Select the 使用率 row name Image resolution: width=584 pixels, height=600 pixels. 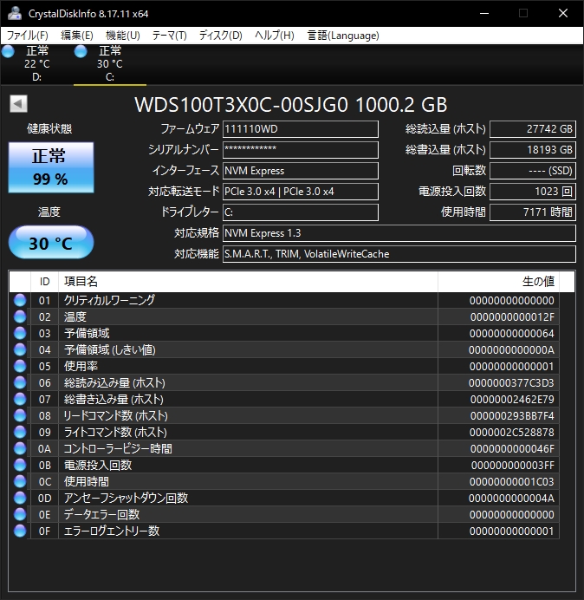point(81,366)
